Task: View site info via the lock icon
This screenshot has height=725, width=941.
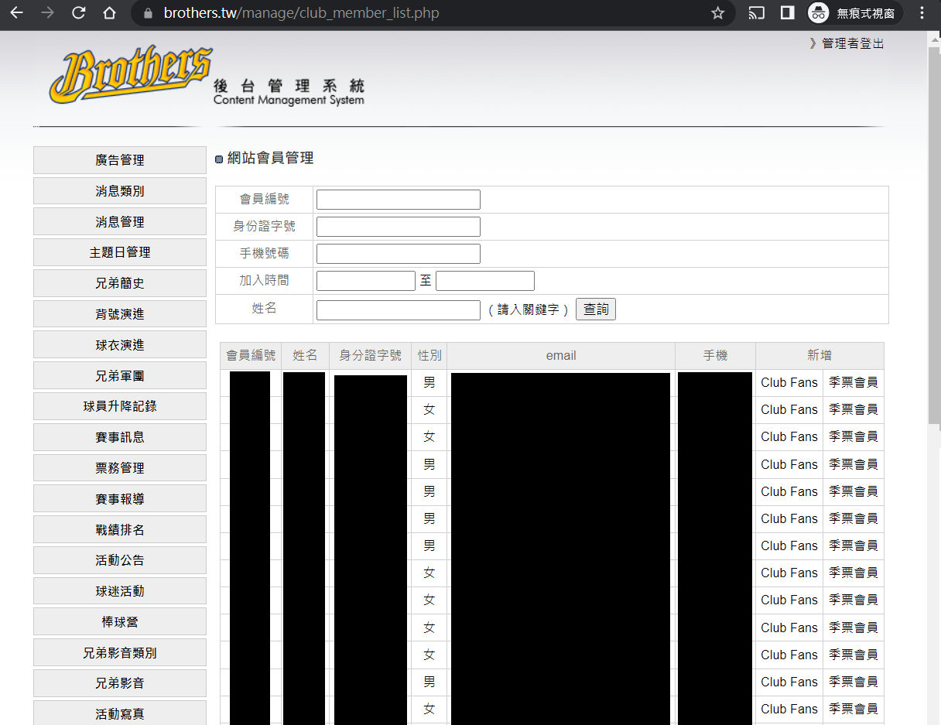Action: coord(147,13)
